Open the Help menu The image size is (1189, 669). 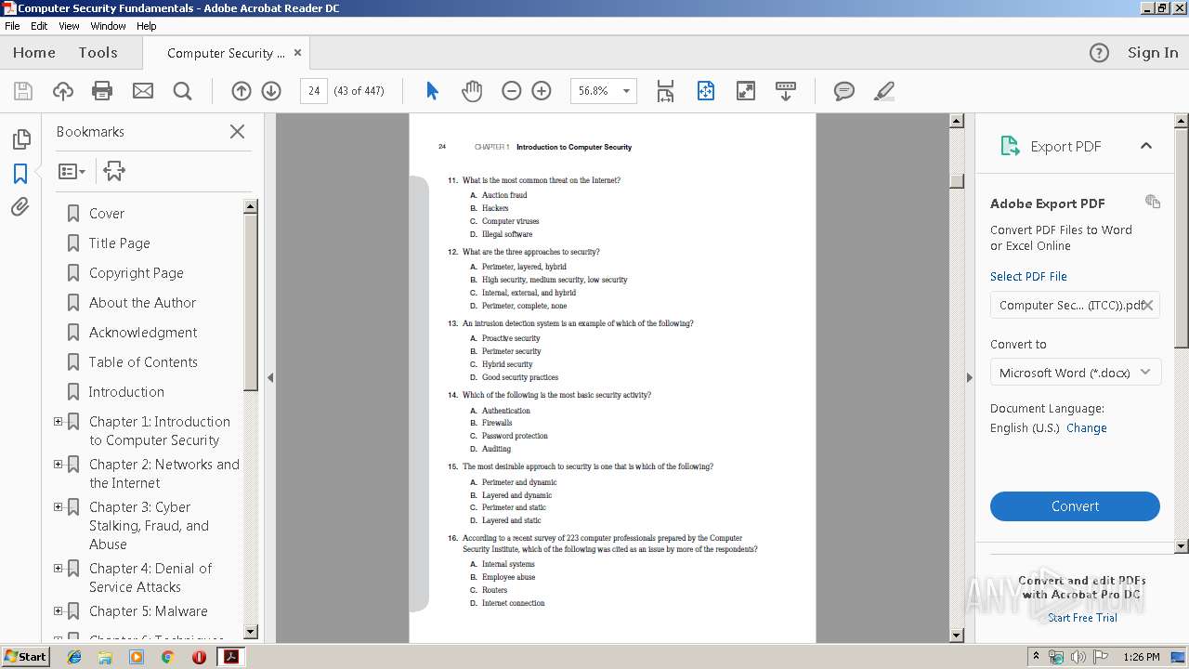pos(147,26)
